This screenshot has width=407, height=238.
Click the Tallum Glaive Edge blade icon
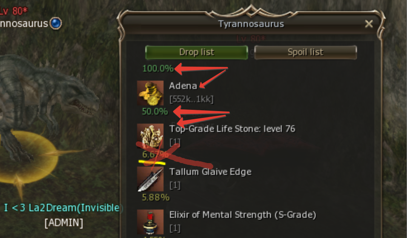(150, 179)
